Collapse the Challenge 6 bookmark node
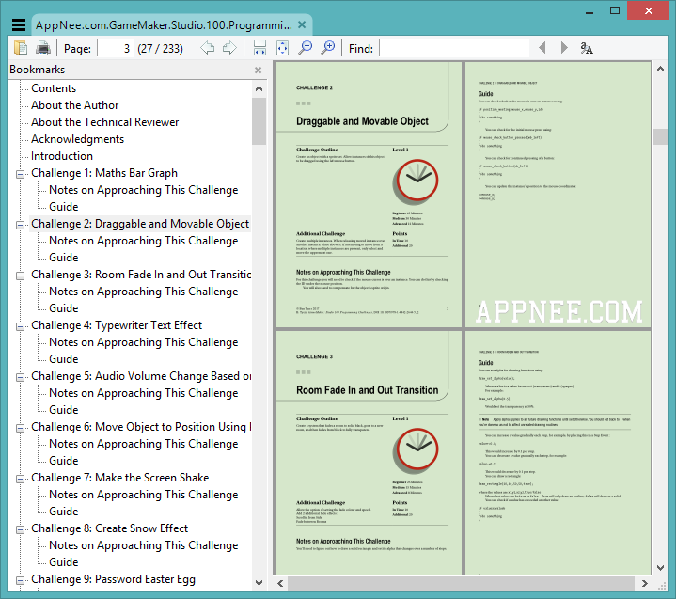 [20, 428]
